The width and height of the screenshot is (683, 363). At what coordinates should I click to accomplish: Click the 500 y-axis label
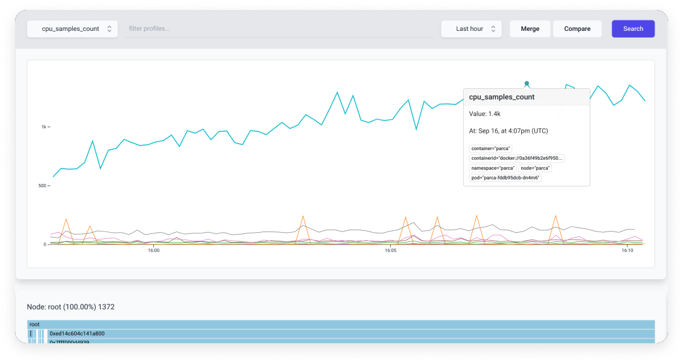(x=42, y=185)
